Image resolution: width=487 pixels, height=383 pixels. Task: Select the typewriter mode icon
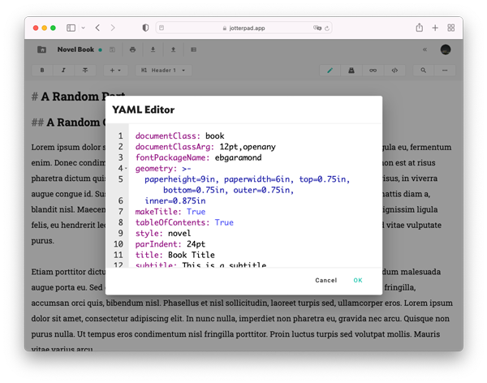click(x=351, y=71)
